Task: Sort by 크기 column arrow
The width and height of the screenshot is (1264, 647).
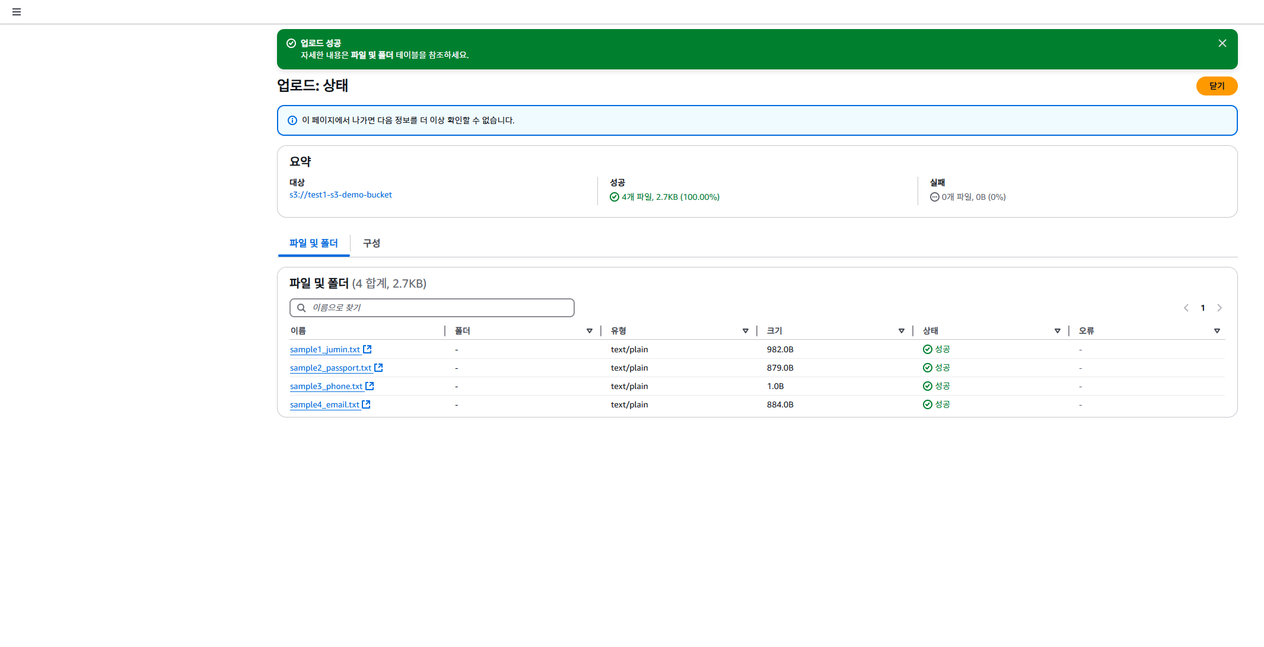Action: pyautogui.click(x=901, y=331)
